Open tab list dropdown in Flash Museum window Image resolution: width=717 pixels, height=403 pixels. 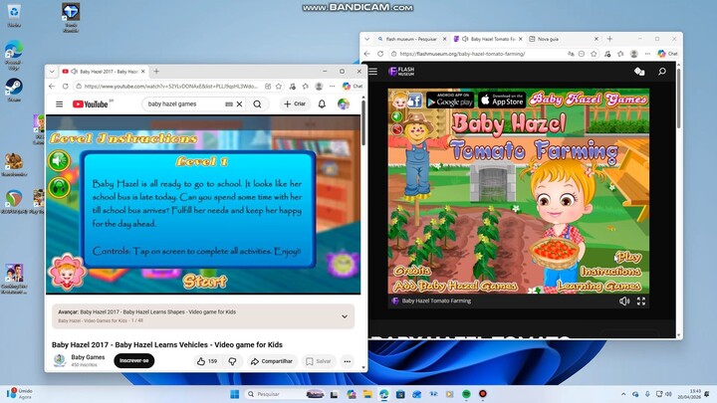point(366,39)
